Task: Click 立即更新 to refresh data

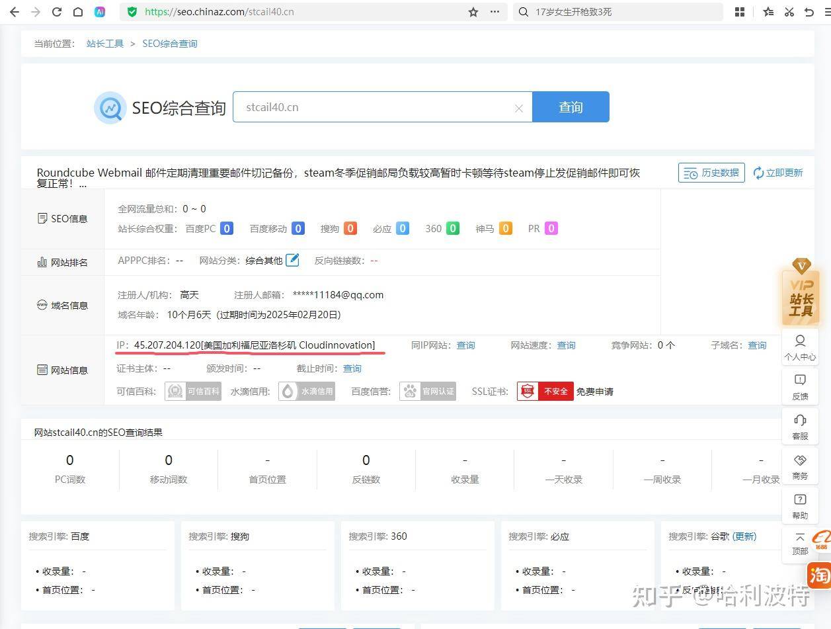Action: 778,173
